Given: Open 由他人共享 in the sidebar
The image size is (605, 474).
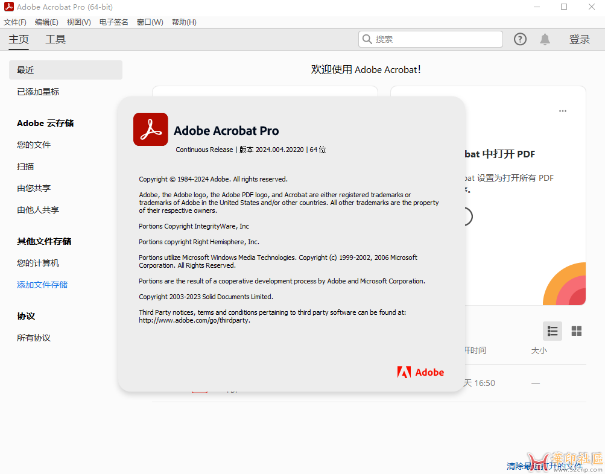Looking at the screenshot, I should point(38,210).
